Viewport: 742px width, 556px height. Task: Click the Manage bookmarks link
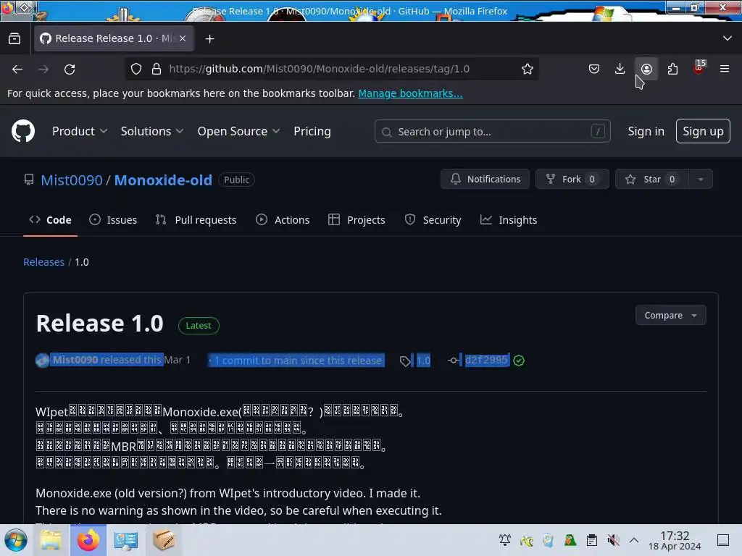coord(410,93)
